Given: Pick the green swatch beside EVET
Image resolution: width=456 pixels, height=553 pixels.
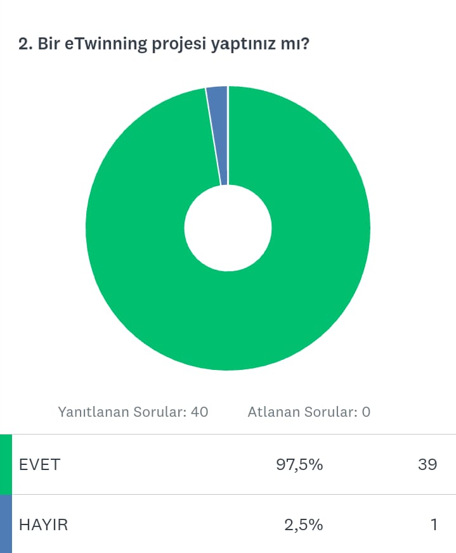Looking at the screenshot, I should pos(6,464).
